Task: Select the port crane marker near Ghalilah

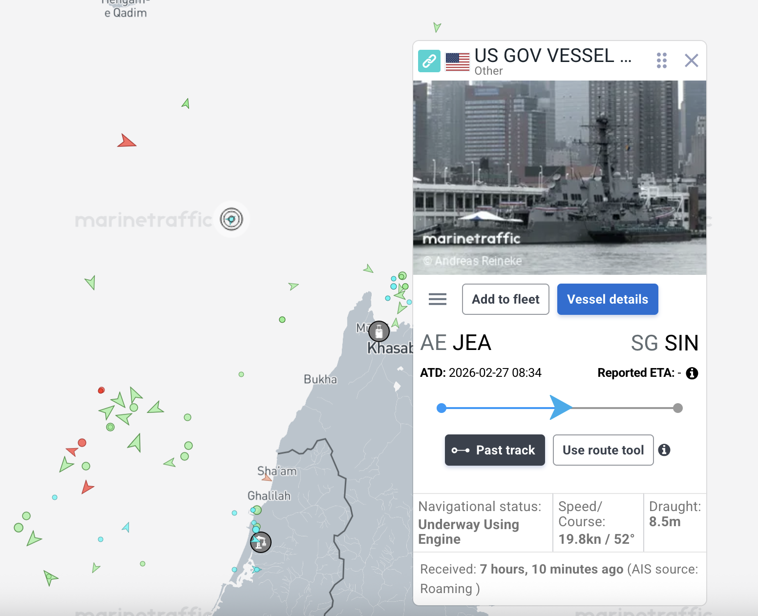Action: tap(261, 542)
